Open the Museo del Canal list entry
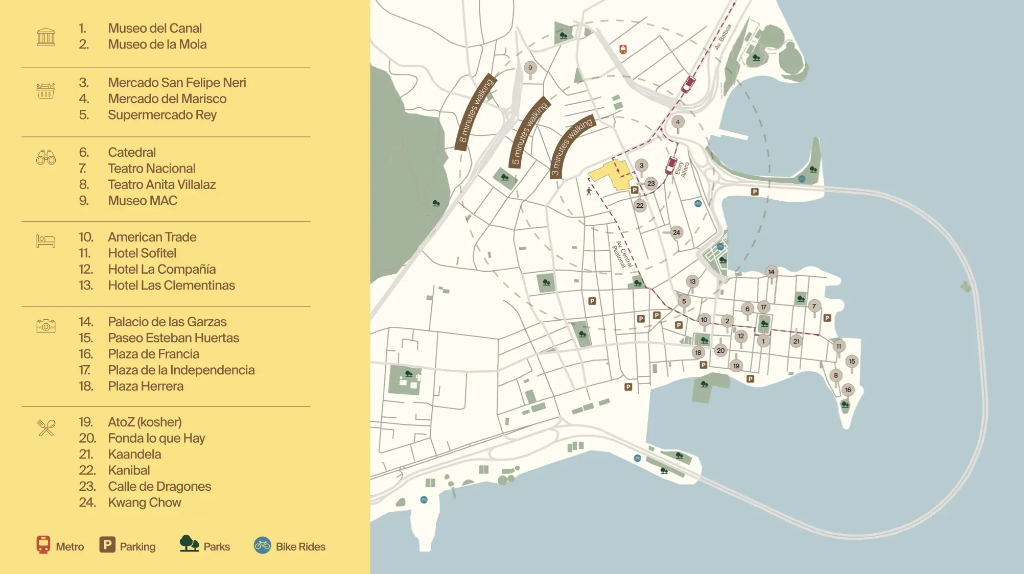Viewport: 1024px width, 574px height. tap(155, 28)
